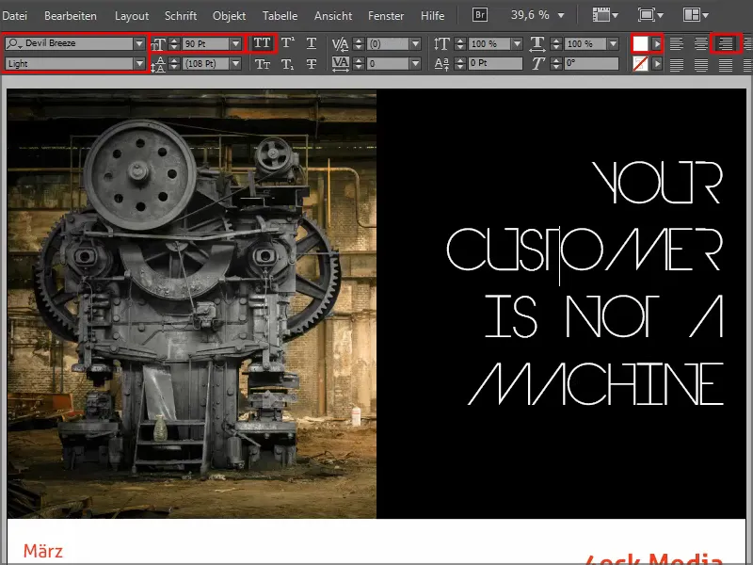Click the red März text
The height and width of the screenshot is (565, 753).
click(43, 551)
